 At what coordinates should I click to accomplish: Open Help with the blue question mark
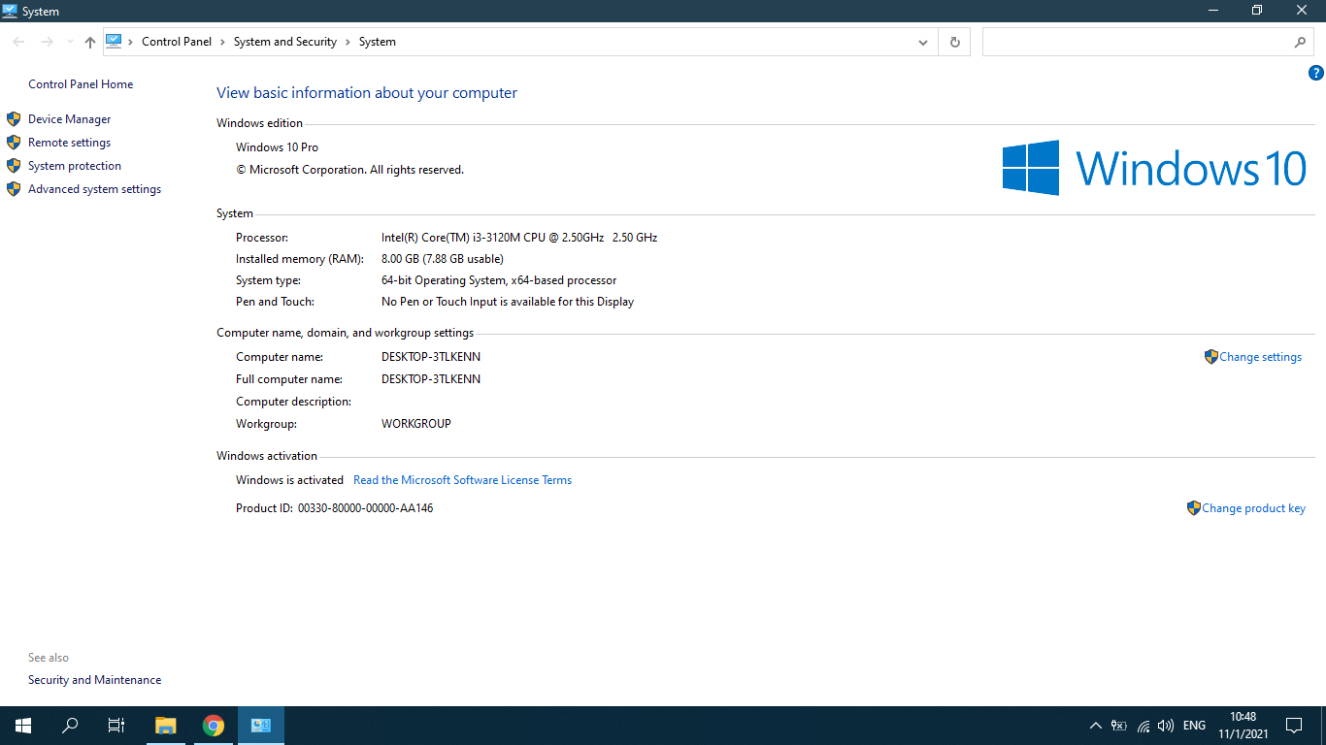tap(1316, 73)
